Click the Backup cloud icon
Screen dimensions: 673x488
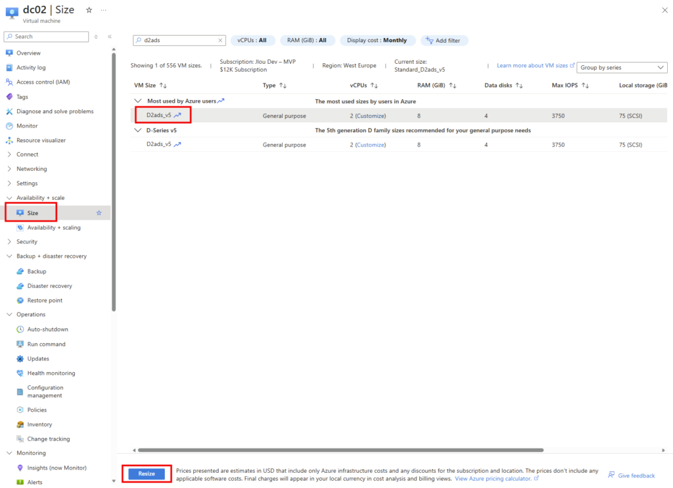click(20, 271)
